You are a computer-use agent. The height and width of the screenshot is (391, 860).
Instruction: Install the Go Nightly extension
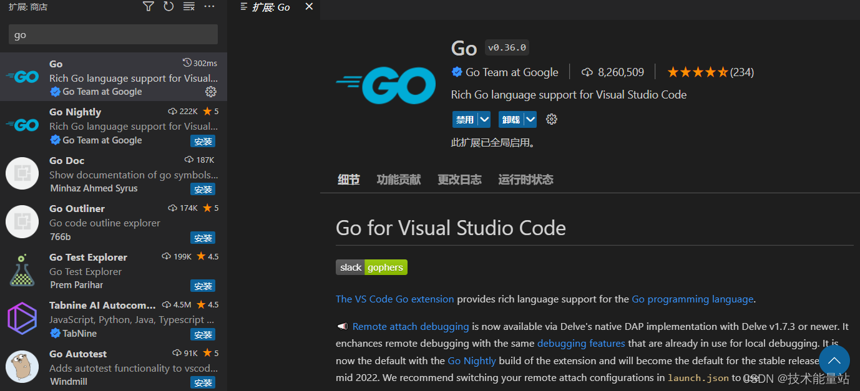pyautogui.click(x=203, y=141)
